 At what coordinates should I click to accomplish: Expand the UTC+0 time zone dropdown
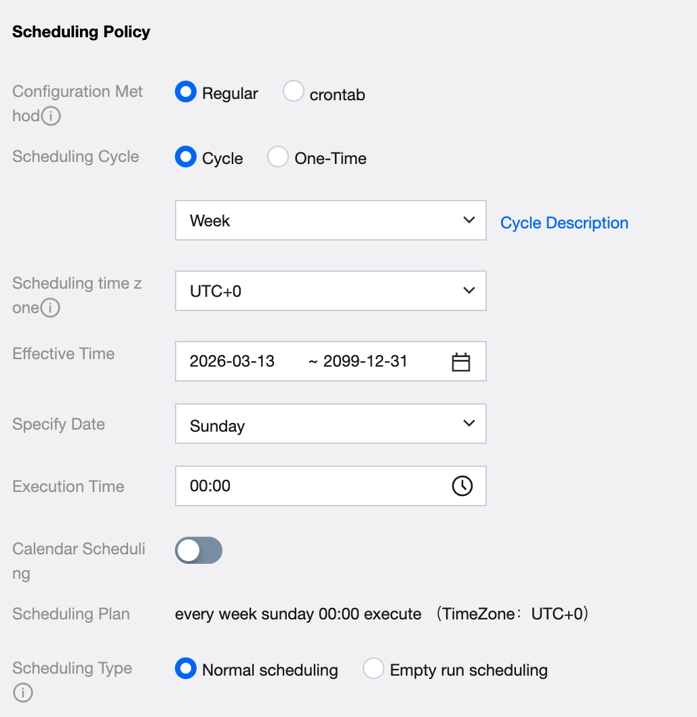pos(330,291)
